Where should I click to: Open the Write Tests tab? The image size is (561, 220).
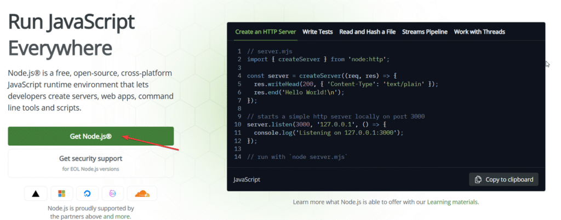coord(317,32)
